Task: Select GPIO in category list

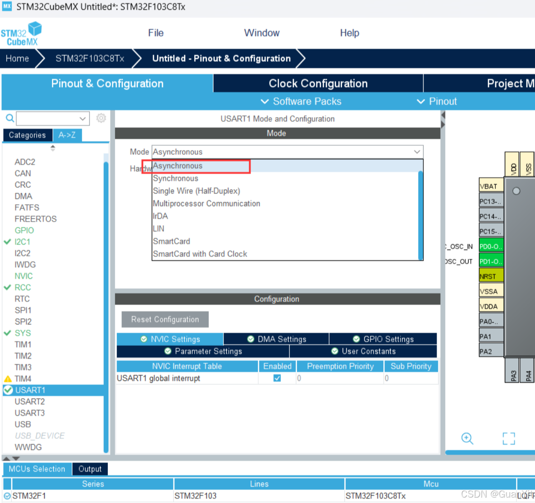Action: [24, 230]
